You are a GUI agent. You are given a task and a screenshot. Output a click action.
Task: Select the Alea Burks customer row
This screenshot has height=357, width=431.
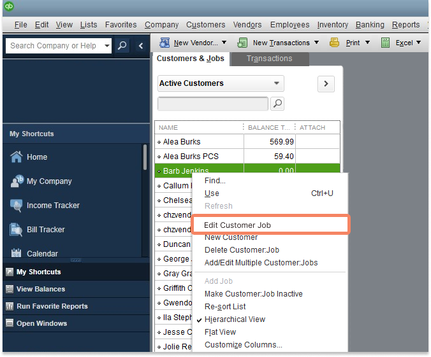coord(247,142)
